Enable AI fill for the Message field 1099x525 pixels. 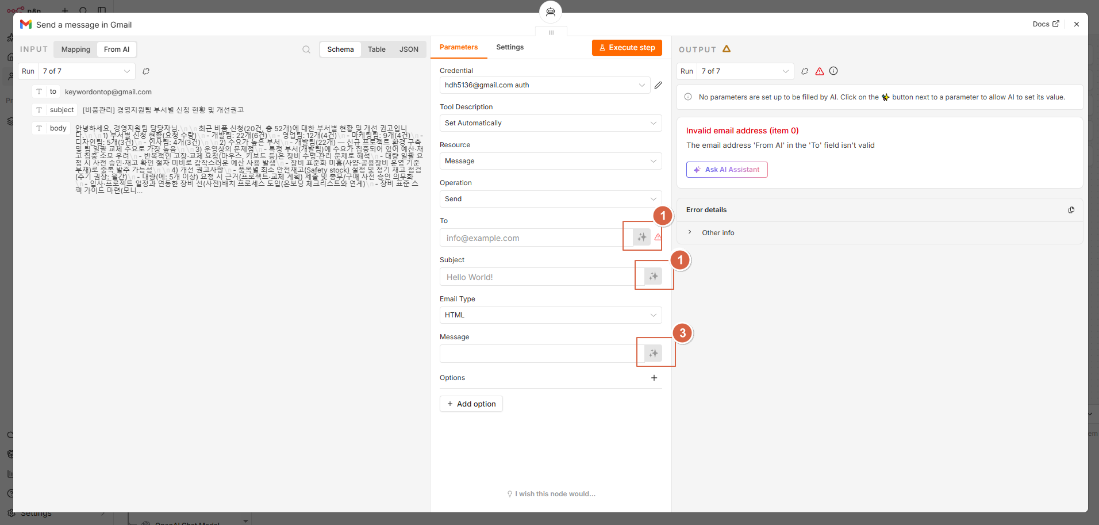pyautogui.click(x=653, y=353)
